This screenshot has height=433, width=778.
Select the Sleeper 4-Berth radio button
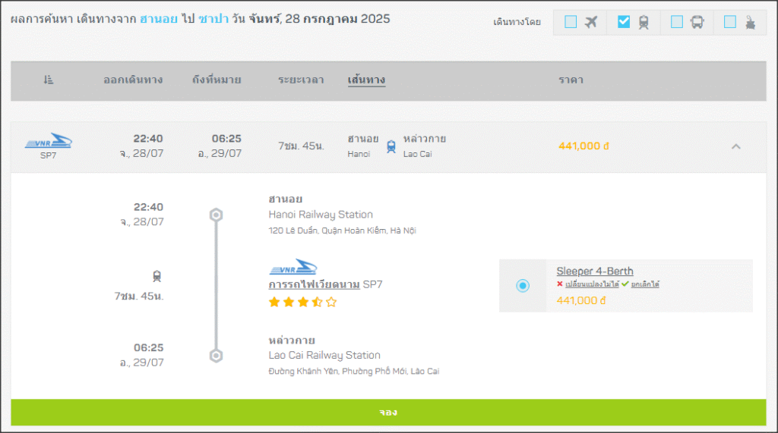[522, 286]
